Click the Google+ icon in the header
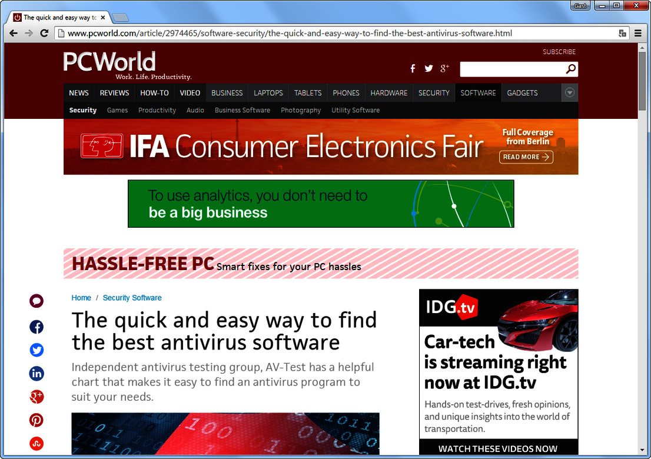 point(444,68)
